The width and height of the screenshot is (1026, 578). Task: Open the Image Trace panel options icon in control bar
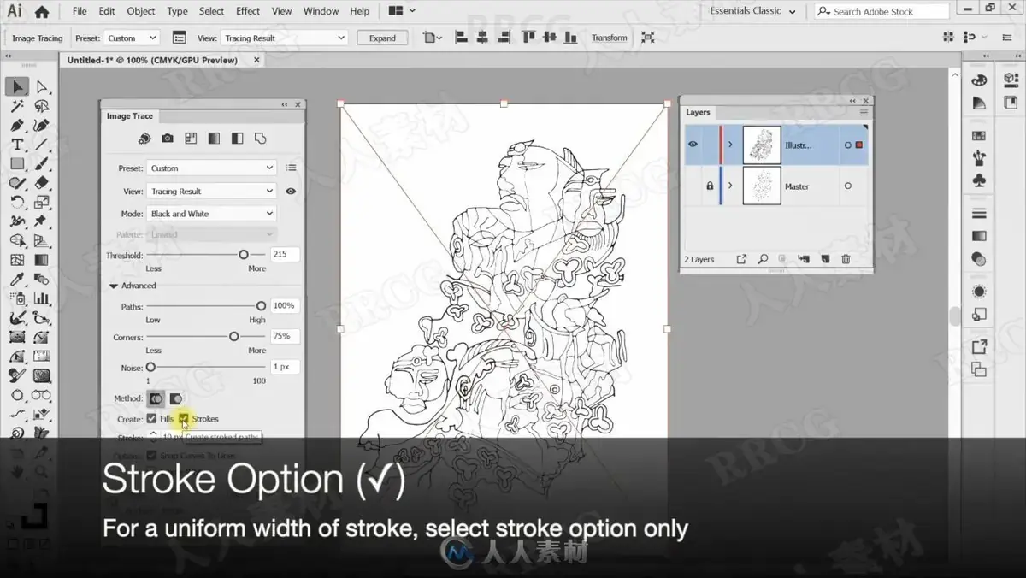[180, 38]
